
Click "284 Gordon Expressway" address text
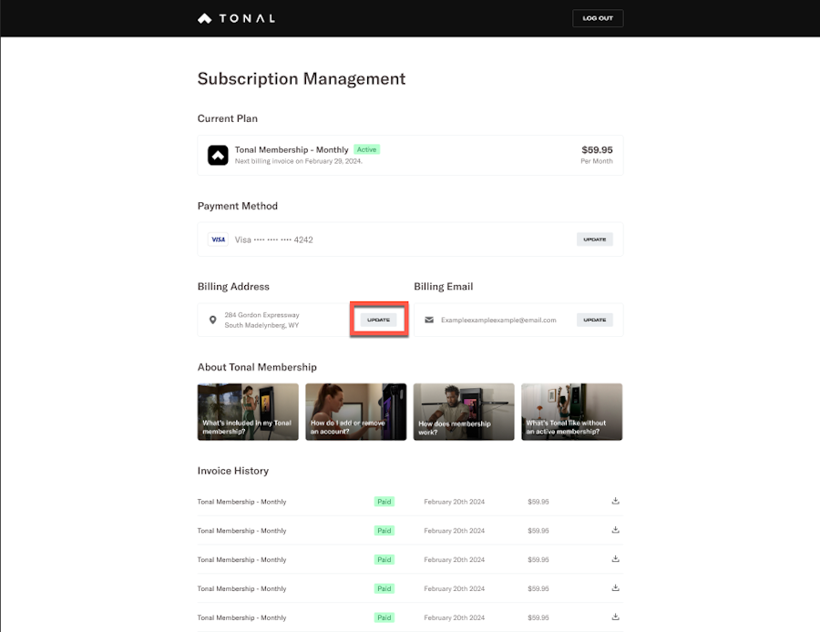point(262,315)
